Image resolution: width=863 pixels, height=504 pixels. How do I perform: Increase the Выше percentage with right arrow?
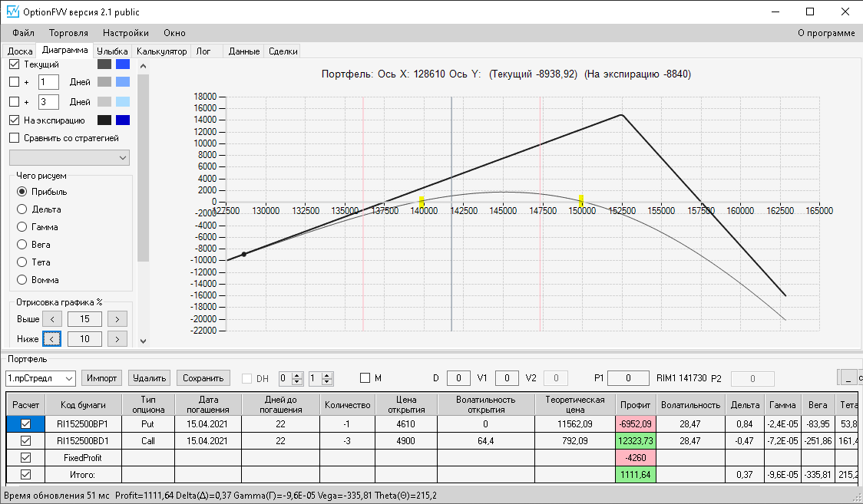pos(117,319)
